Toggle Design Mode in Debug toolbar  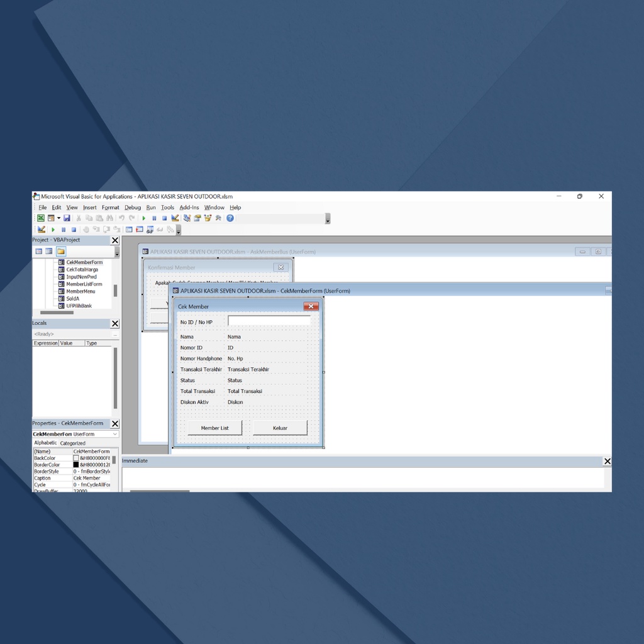[x=42, y=230]
